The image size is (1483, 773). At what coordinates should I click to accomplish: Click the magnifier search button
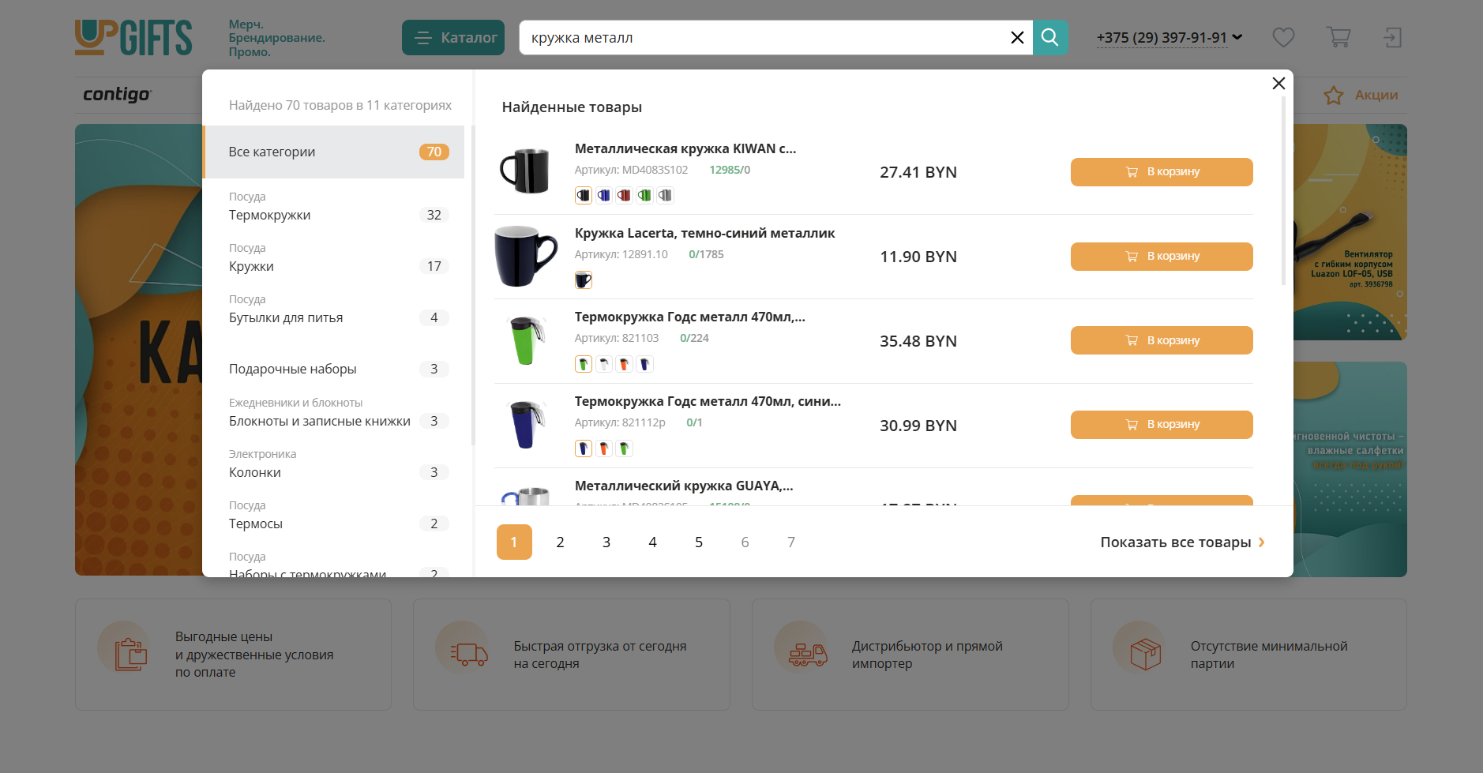click(1049, 37)
